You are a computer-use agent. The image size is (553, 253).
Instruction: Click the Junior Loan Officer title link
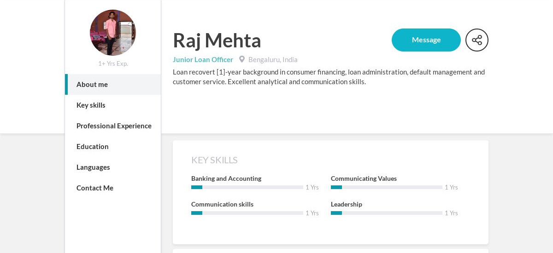pyautogui.click(x=203, y=59)
